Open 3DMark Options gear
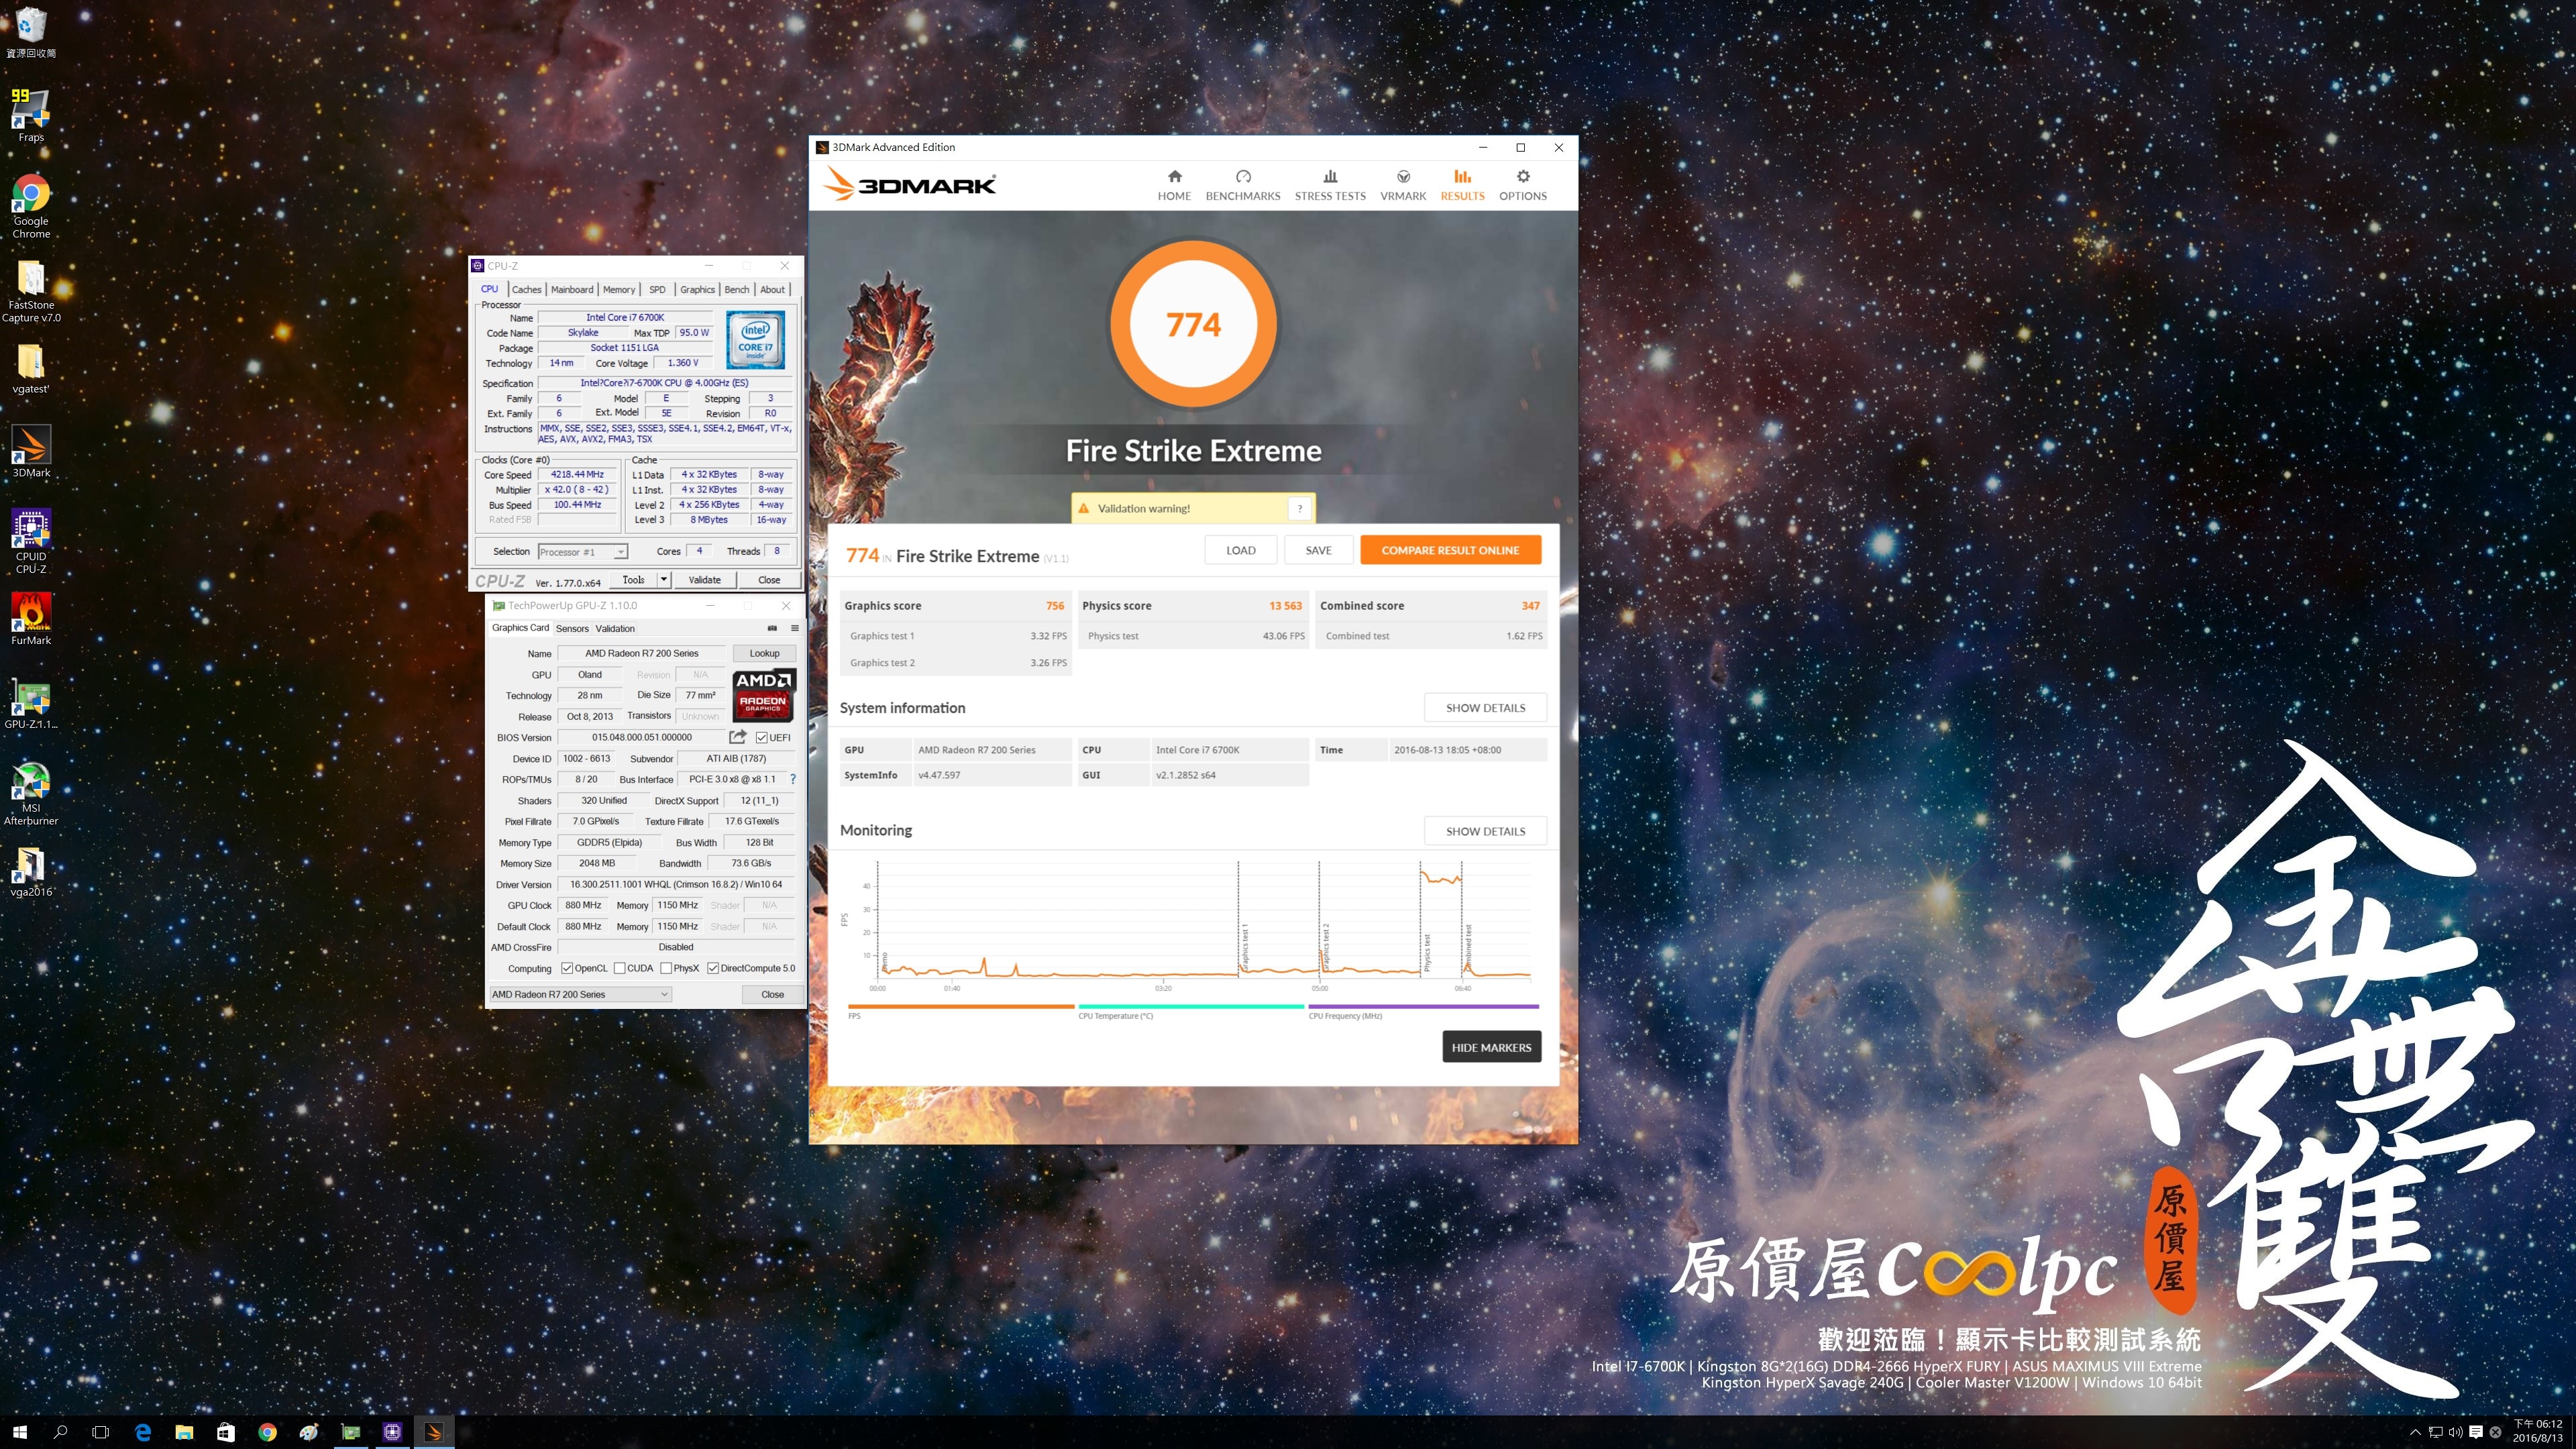 (1523, 185)
